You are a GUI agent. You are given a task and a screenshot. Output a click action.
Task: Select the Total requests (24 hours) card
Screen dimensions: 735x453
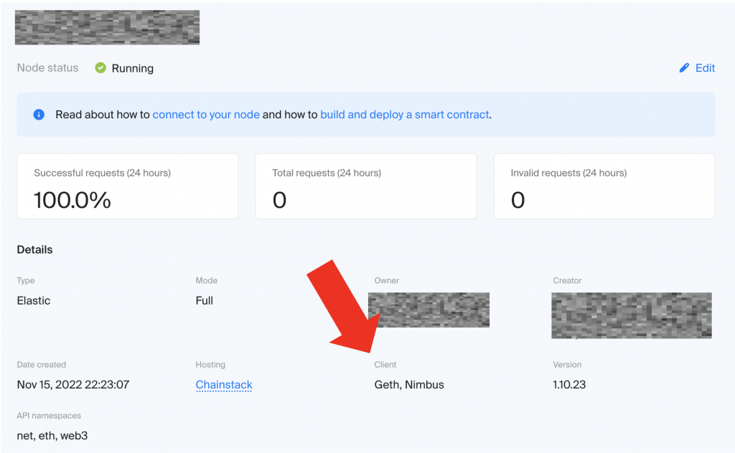pyautogui.click(x=365, y=186)
